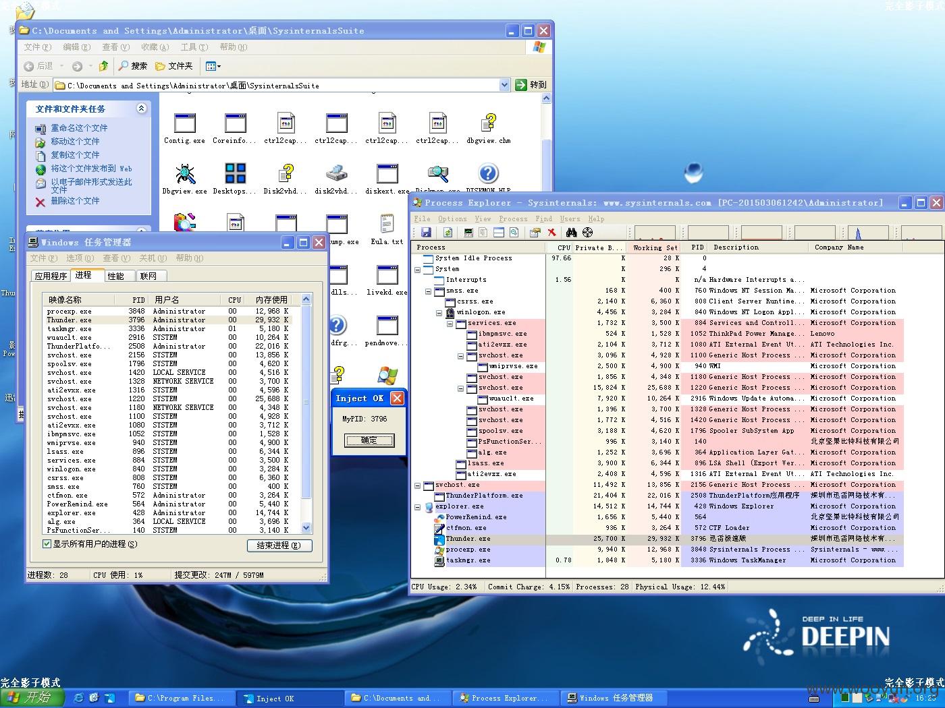Select Thunder.exe row in Process Explorer
The image size is (945, 708).
[x=658, y=539]
